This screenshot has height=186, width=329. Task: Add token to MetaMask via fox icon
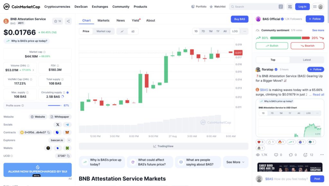coord(67,132)
